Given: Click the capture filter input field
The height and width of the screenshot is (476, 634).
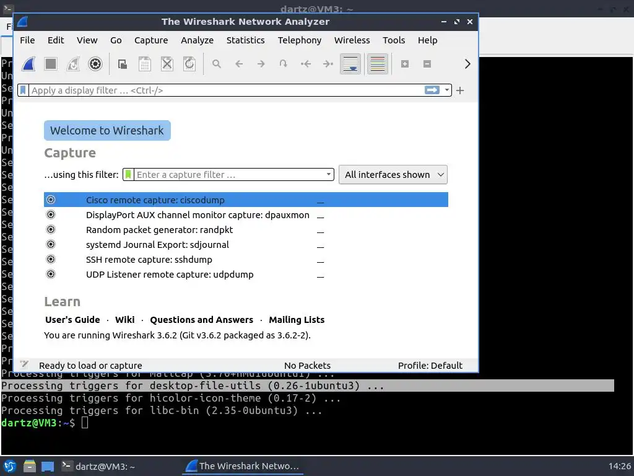Looking at the screenshot, I should 229,174.
